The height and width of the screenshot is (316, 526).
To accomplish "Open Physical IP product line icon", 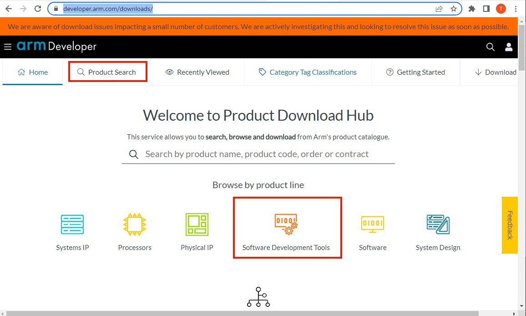I will pos(197,224).
